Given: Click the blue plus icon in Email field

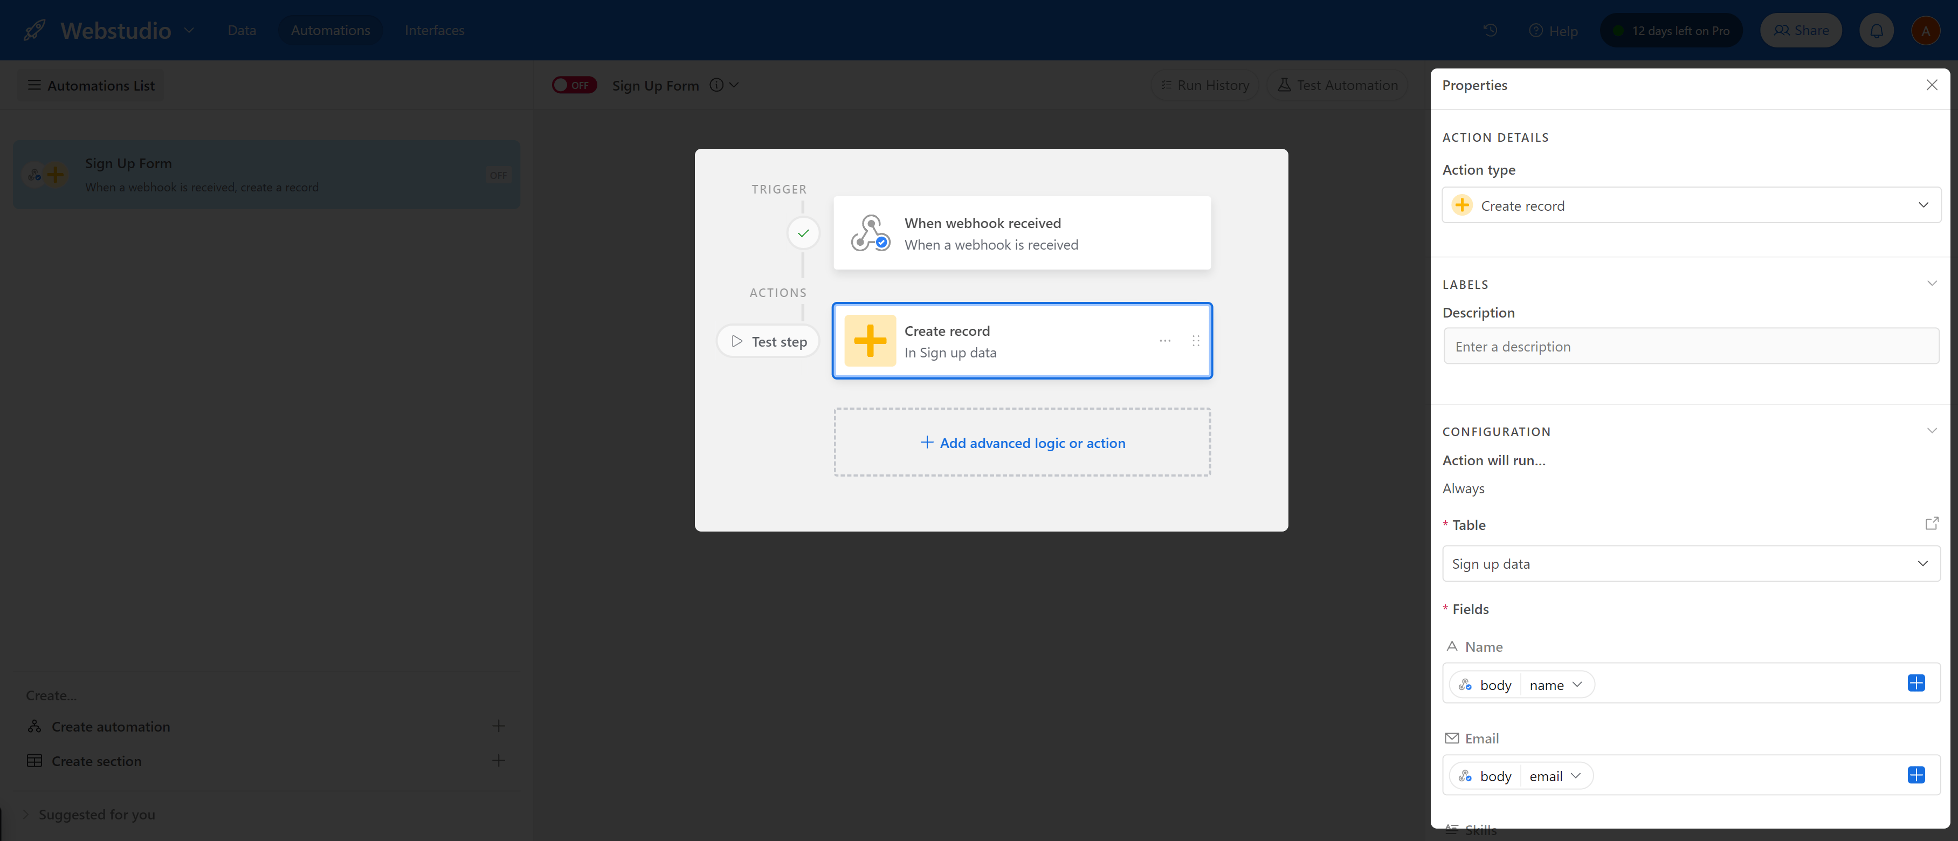Looking at the screenshot, I should pyautogui.click(x=1916, y=775).
